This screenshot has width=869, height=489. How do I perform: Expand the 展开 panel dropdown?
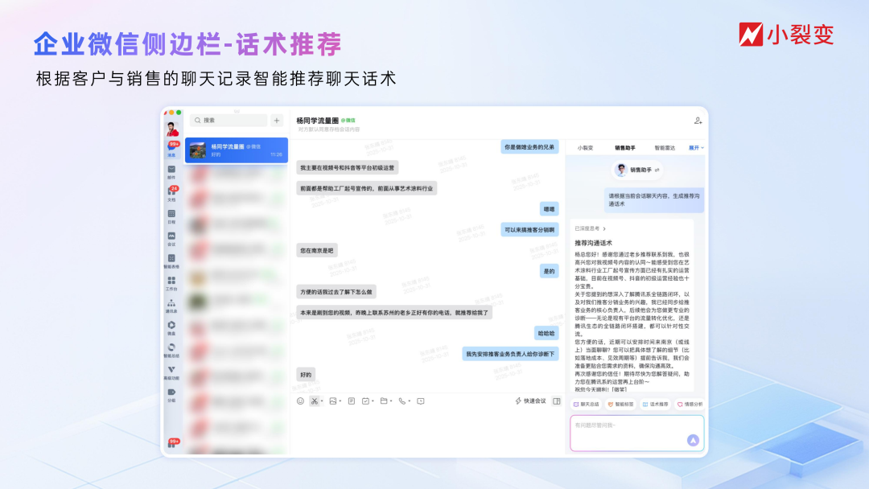tap(695, 148)
